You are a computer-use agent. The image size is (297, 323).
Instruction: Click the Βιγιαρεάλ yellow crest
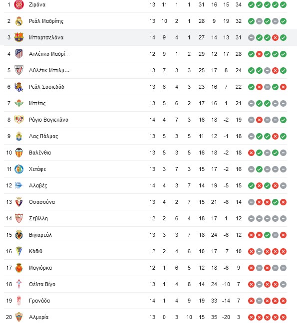click(x=19, y=235)
